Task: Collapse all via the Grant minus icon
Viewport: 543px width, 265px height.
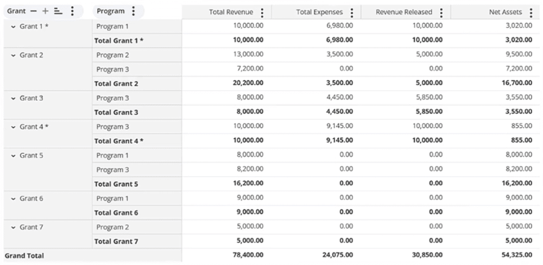Action: [x=34, y=11]
